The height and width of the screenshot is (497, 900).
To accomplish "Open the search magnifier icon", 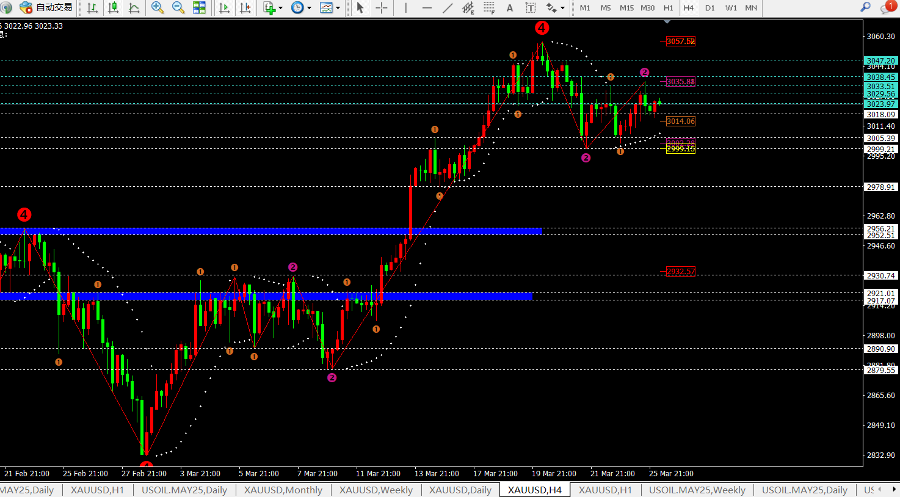I will click(x=865, y=7).
